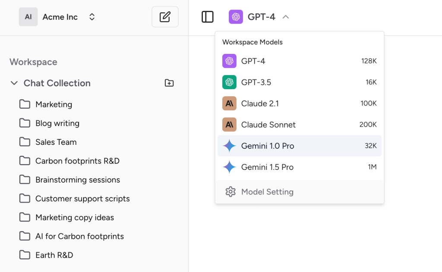Click the folder icon next to Marketing
442x272 pixels.
[25, 104]
